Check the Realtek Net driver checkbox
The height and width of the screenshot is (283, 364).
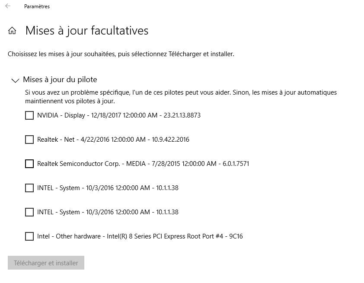click(29, 140)
